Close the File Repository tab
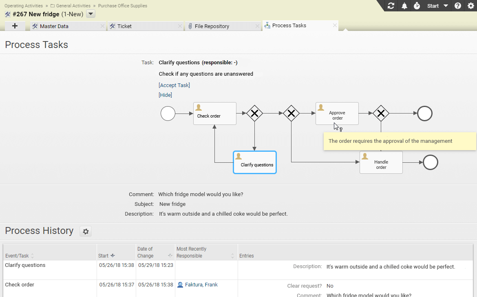This screenshot has height=297, width=477. (257, 26)
